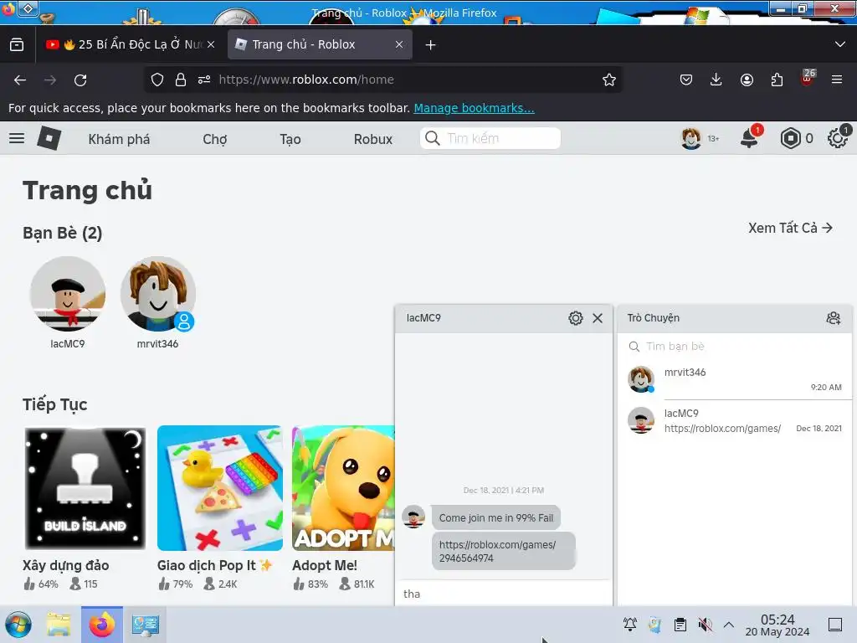Viewport: 857px width, 643px height.
Task: Open Adopt Me! game thumbnail
Action: point(343,488)
